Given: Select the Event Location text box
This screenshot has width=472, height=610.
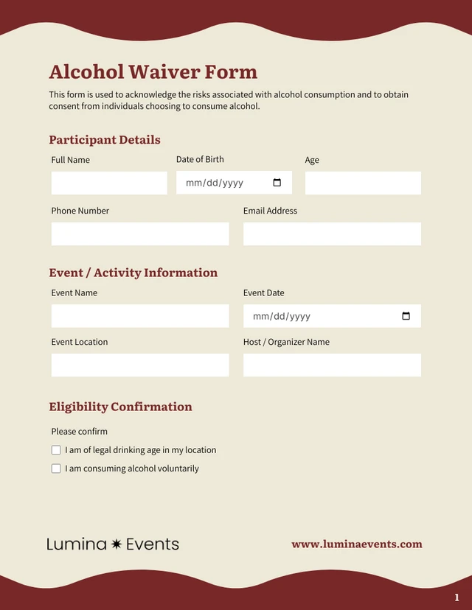Looking at the screenshot, I should tap(140, 365).
